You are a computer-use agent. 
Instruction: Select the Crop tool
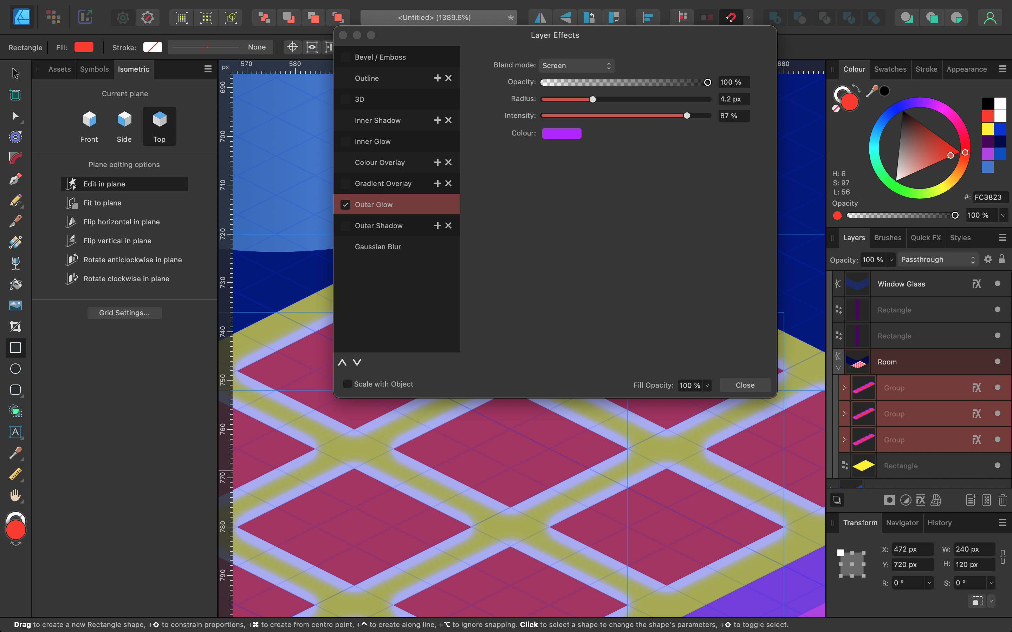pos(15,327)
